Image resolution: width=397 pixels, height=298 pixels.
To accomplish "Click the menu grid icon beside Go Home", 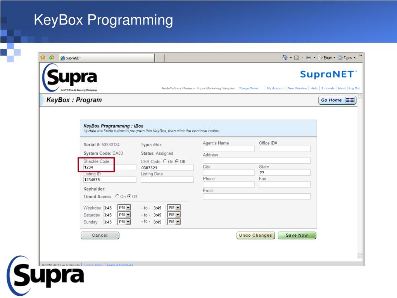I will [x=350, y=100].
